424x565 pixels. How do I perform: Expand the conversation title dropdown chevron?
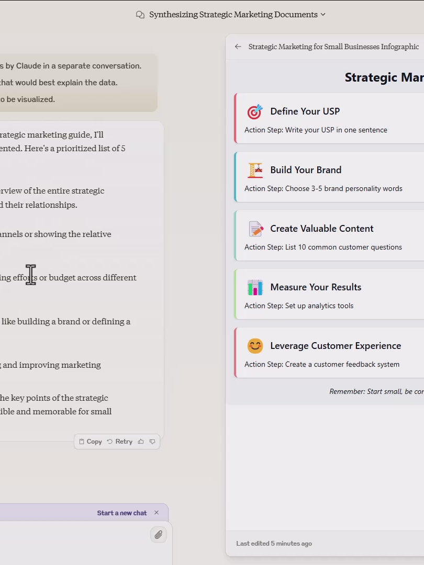pos(323,15)
